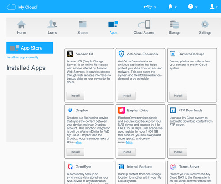Install Anti-Virus Essentials

[127, 96]
